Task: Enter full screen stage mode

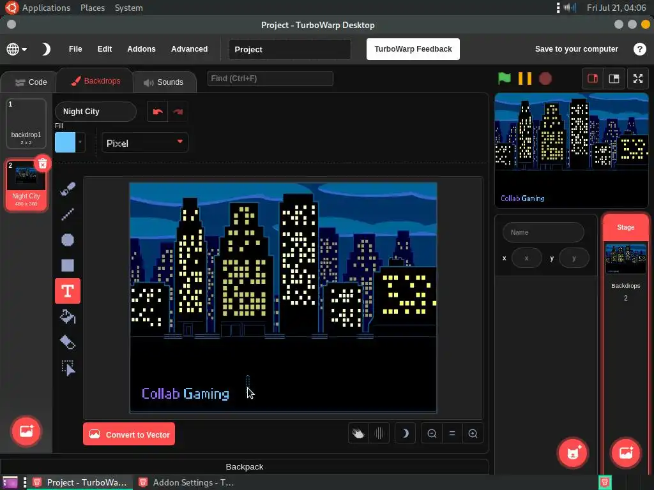Action: [x=638, y=78]
